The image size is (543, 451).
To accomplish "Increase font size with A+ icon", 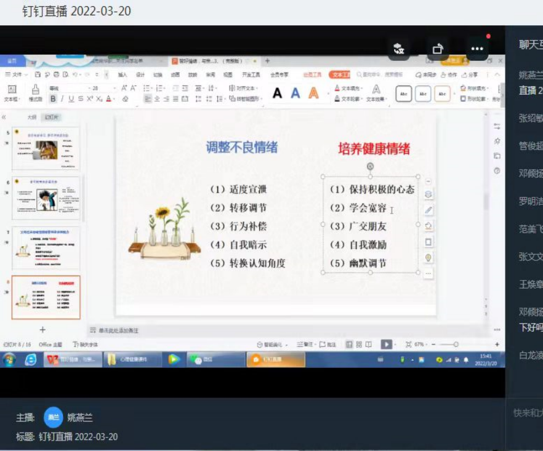I will point(124,88).
